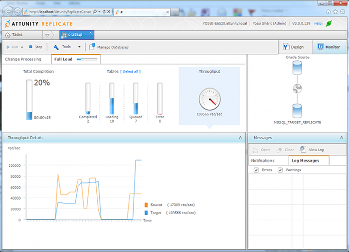The image size is (349, 252).
Task: Click the address bar search icon
Action: tap(95, 11)
